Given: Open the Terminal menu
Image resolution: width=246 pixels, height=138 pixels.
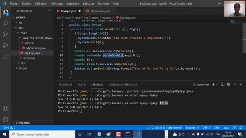Looking at the screenshot, I should click(x=103, y=3).
